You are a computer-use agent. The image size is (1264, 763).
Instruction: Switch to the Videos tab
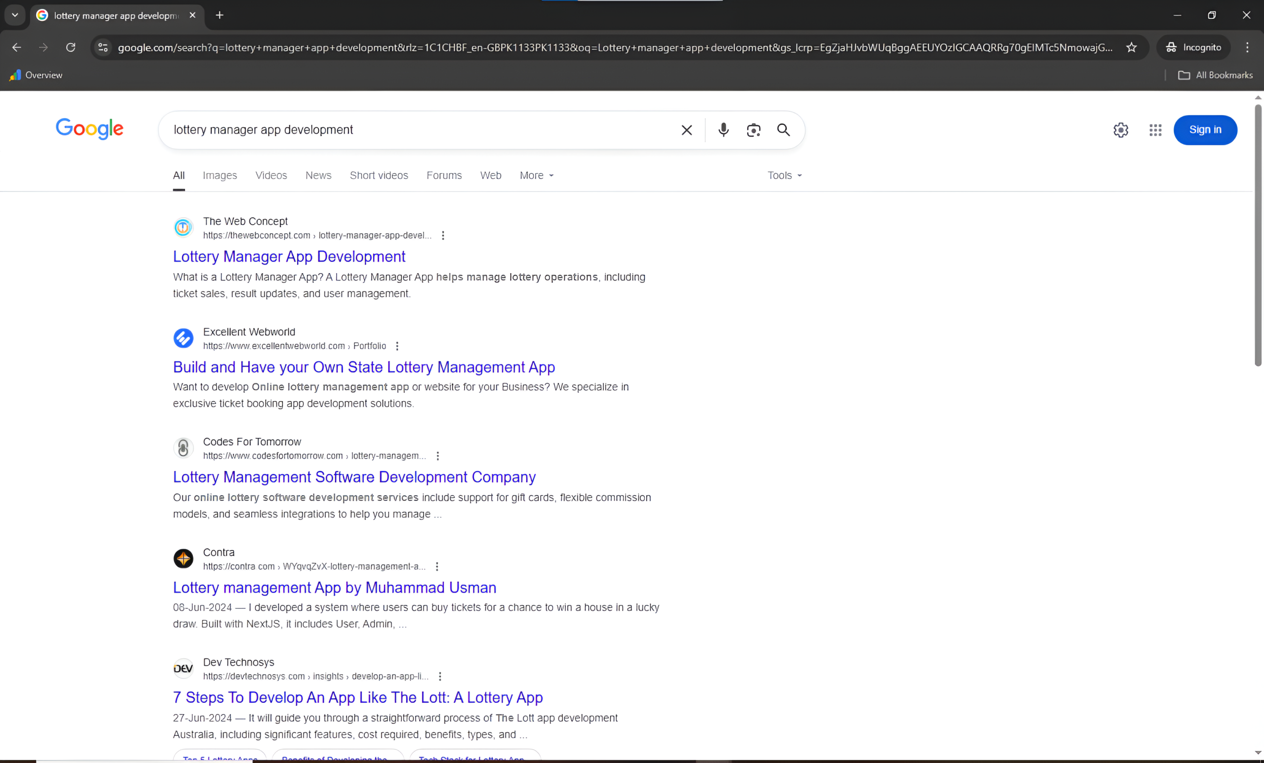[x=271, y=175]
